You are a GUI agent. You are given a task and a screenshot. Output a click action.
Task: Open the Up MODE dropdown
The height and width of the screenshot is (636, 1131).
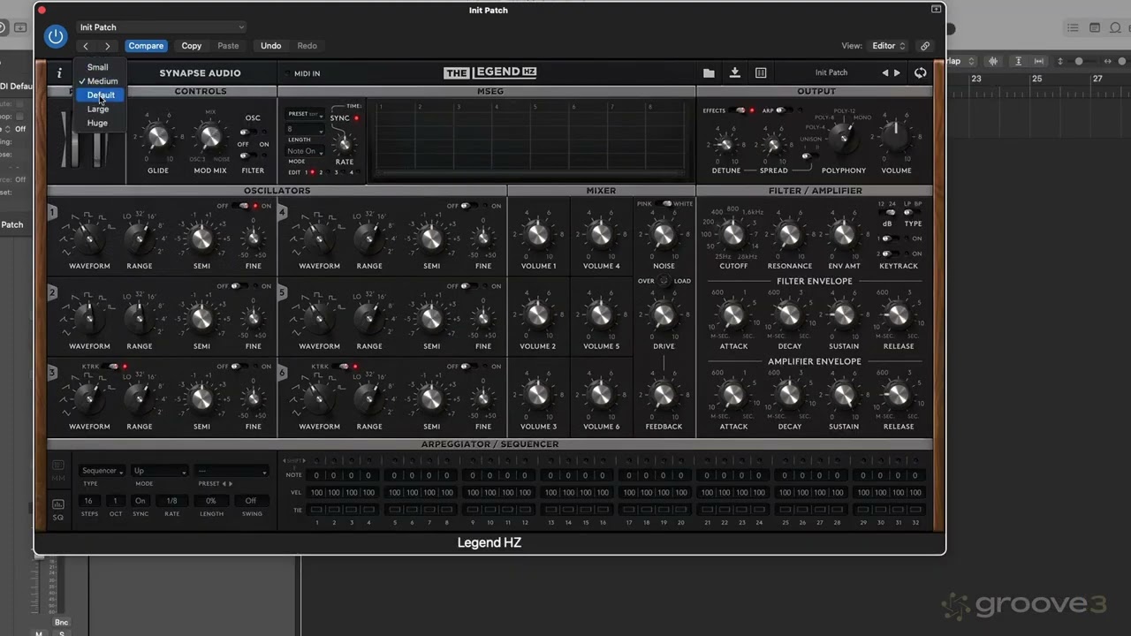pos(160,471)
